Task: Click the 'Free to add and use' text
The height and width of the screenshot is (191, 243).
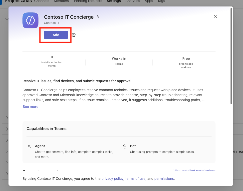Action: coord(186,65)
